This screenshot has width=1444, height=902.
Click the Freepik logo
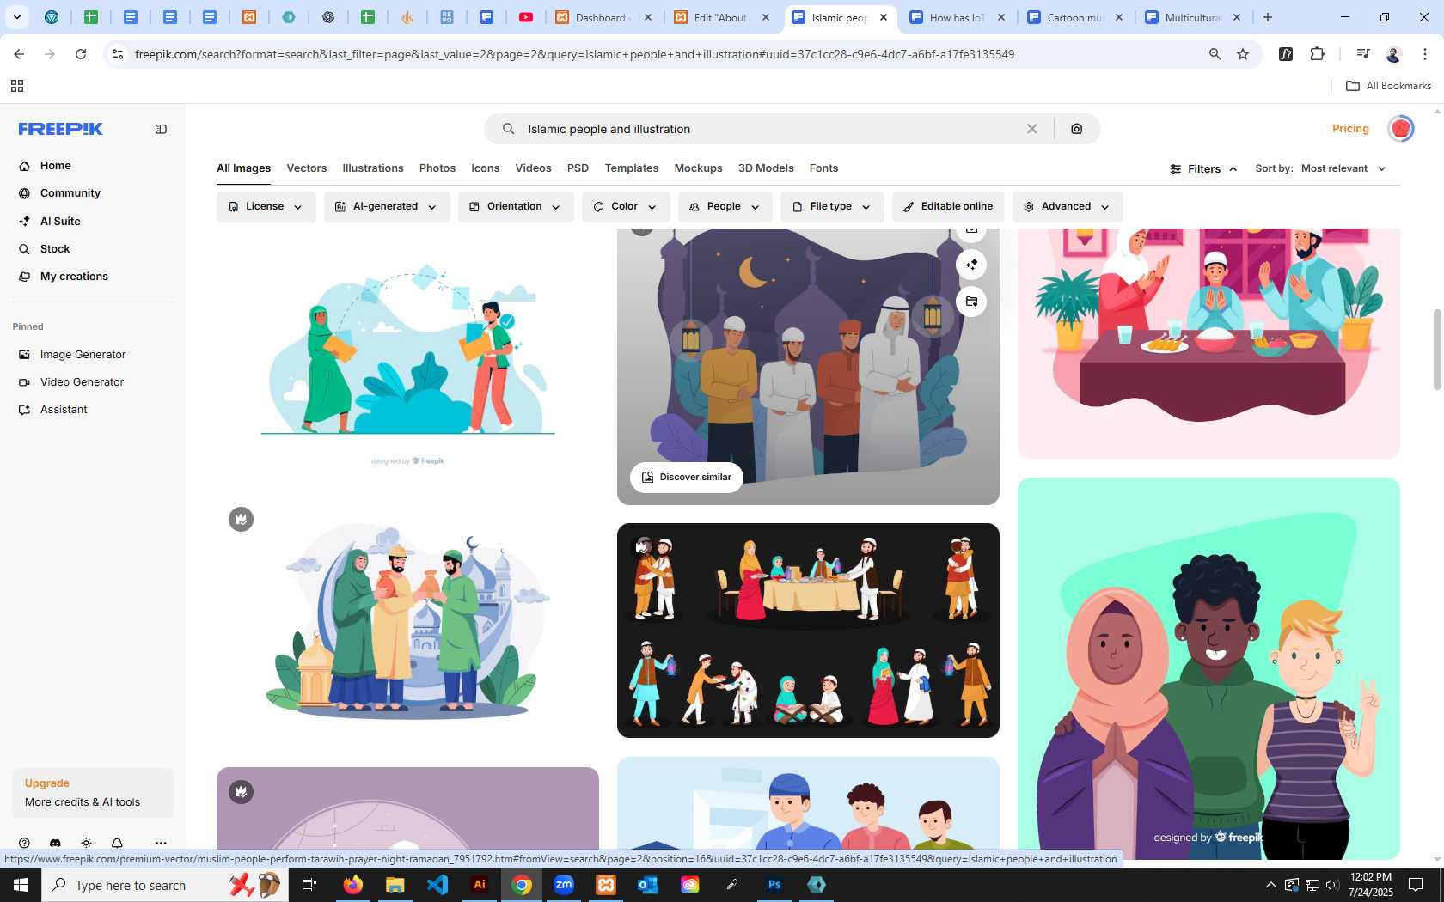[61, 129]
